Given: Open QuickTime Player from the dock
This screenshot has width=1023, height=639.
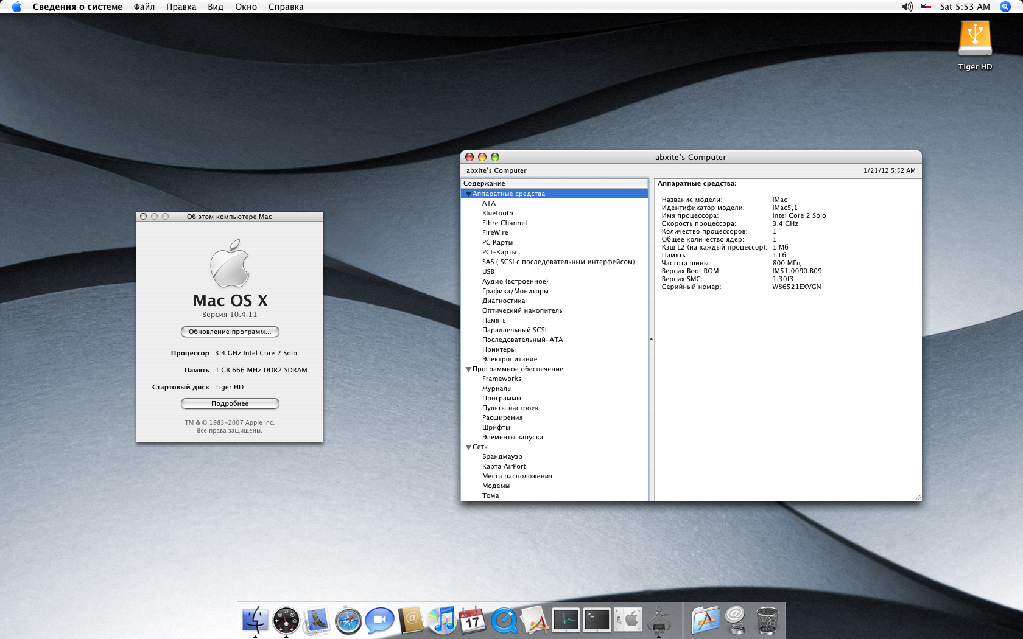Looking at the screenshot, I should [x=504, y=621].
